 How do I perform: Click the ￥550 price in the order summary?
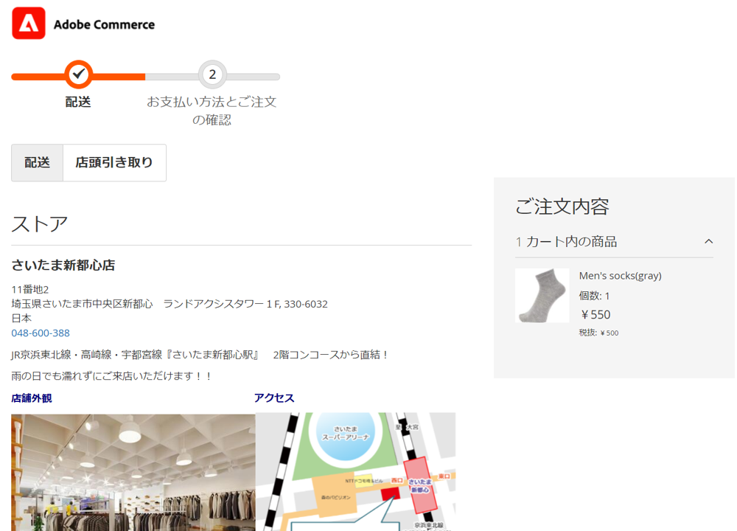click(x=595, y=315)
